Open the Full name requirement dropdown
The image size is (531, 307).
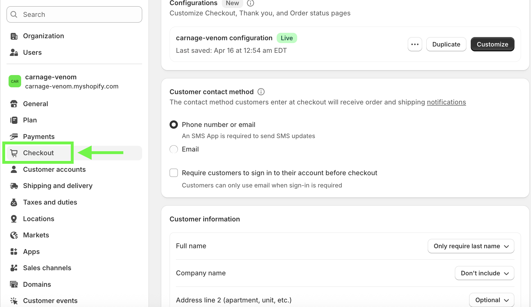click(471, 246)
